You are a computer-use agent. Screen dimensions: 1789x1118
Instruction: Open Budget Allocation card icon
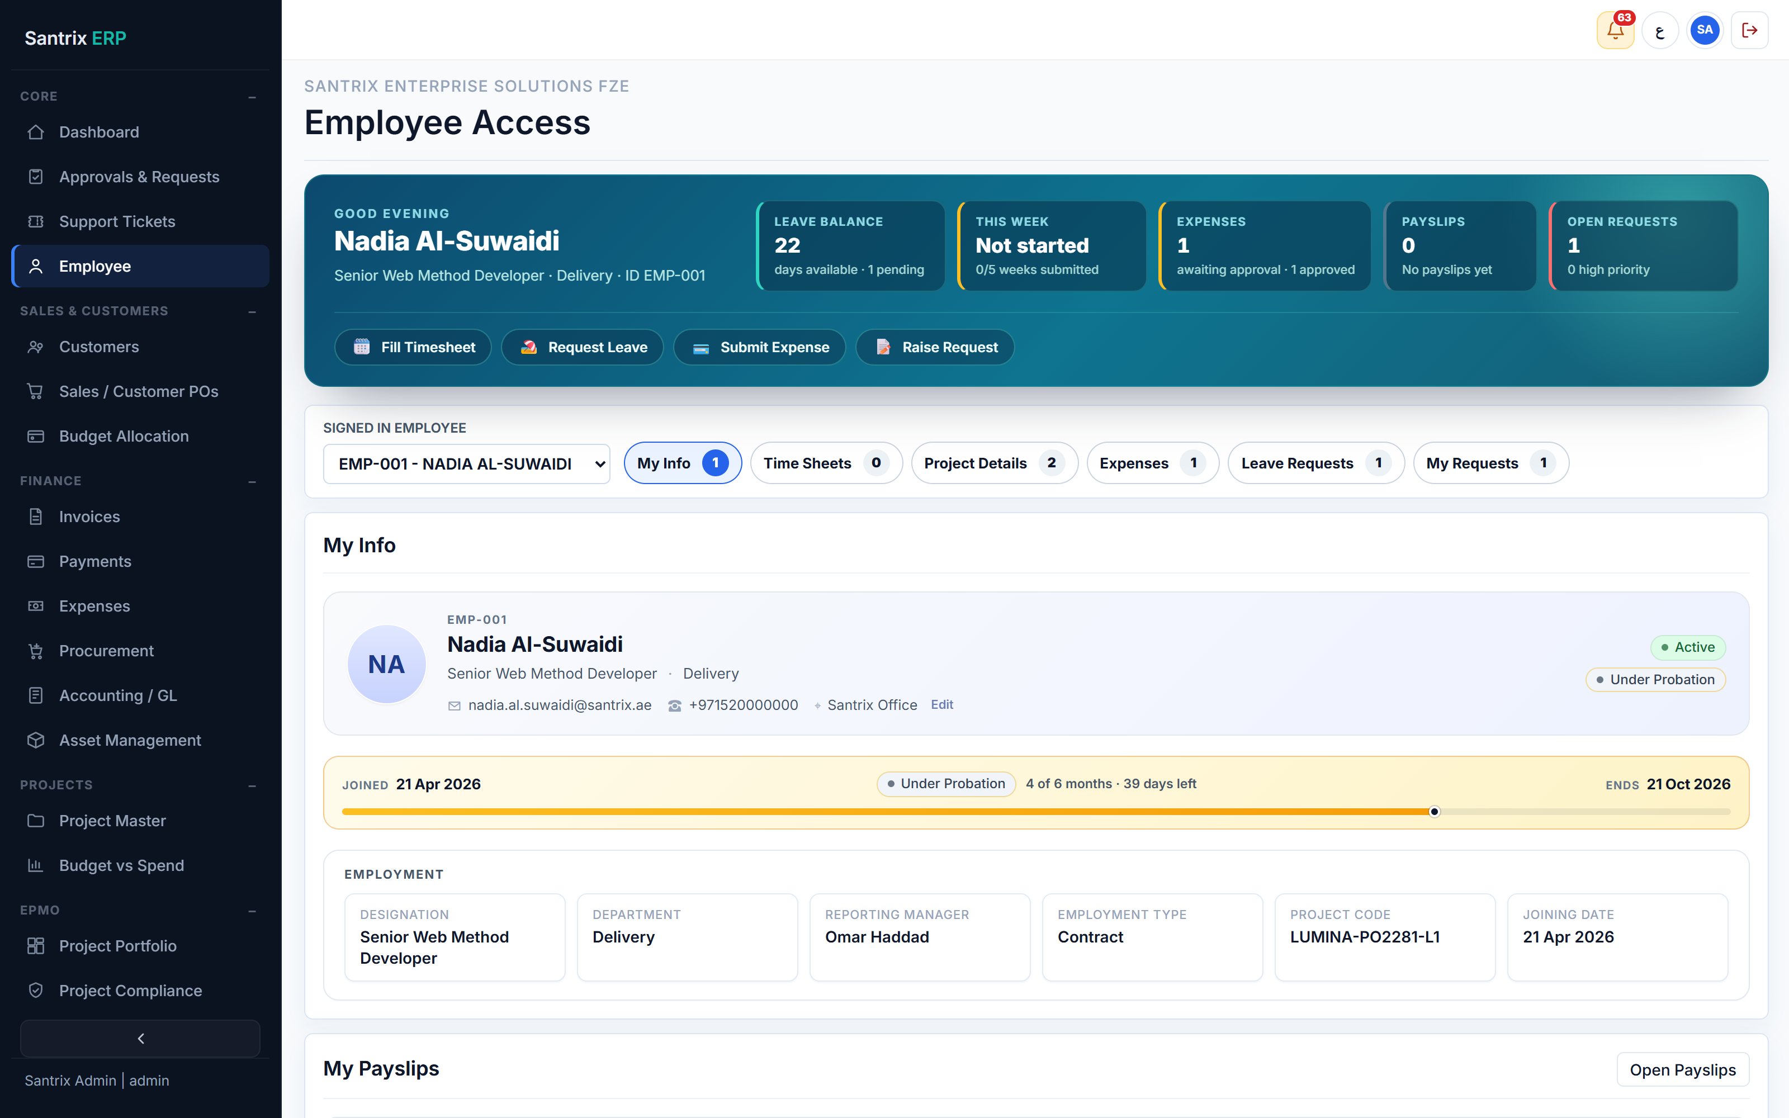click(35, 436)
